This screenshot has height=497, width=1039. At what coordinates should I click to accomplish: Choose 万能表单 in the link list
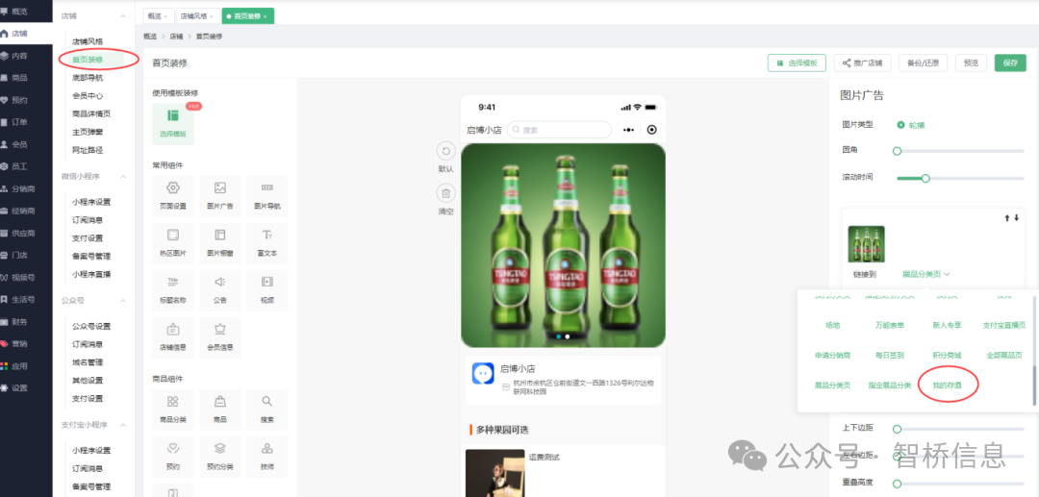889,326
